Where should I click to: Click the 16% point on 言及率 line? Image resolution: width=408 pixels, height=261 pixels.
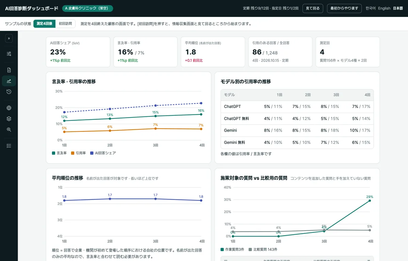[x=201, y=114]
